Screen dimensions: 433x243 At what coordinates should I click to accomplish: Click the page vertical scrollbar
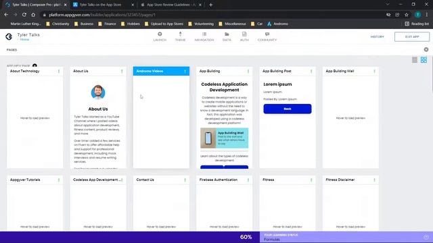pyautogui.click(x=432, y=74)
